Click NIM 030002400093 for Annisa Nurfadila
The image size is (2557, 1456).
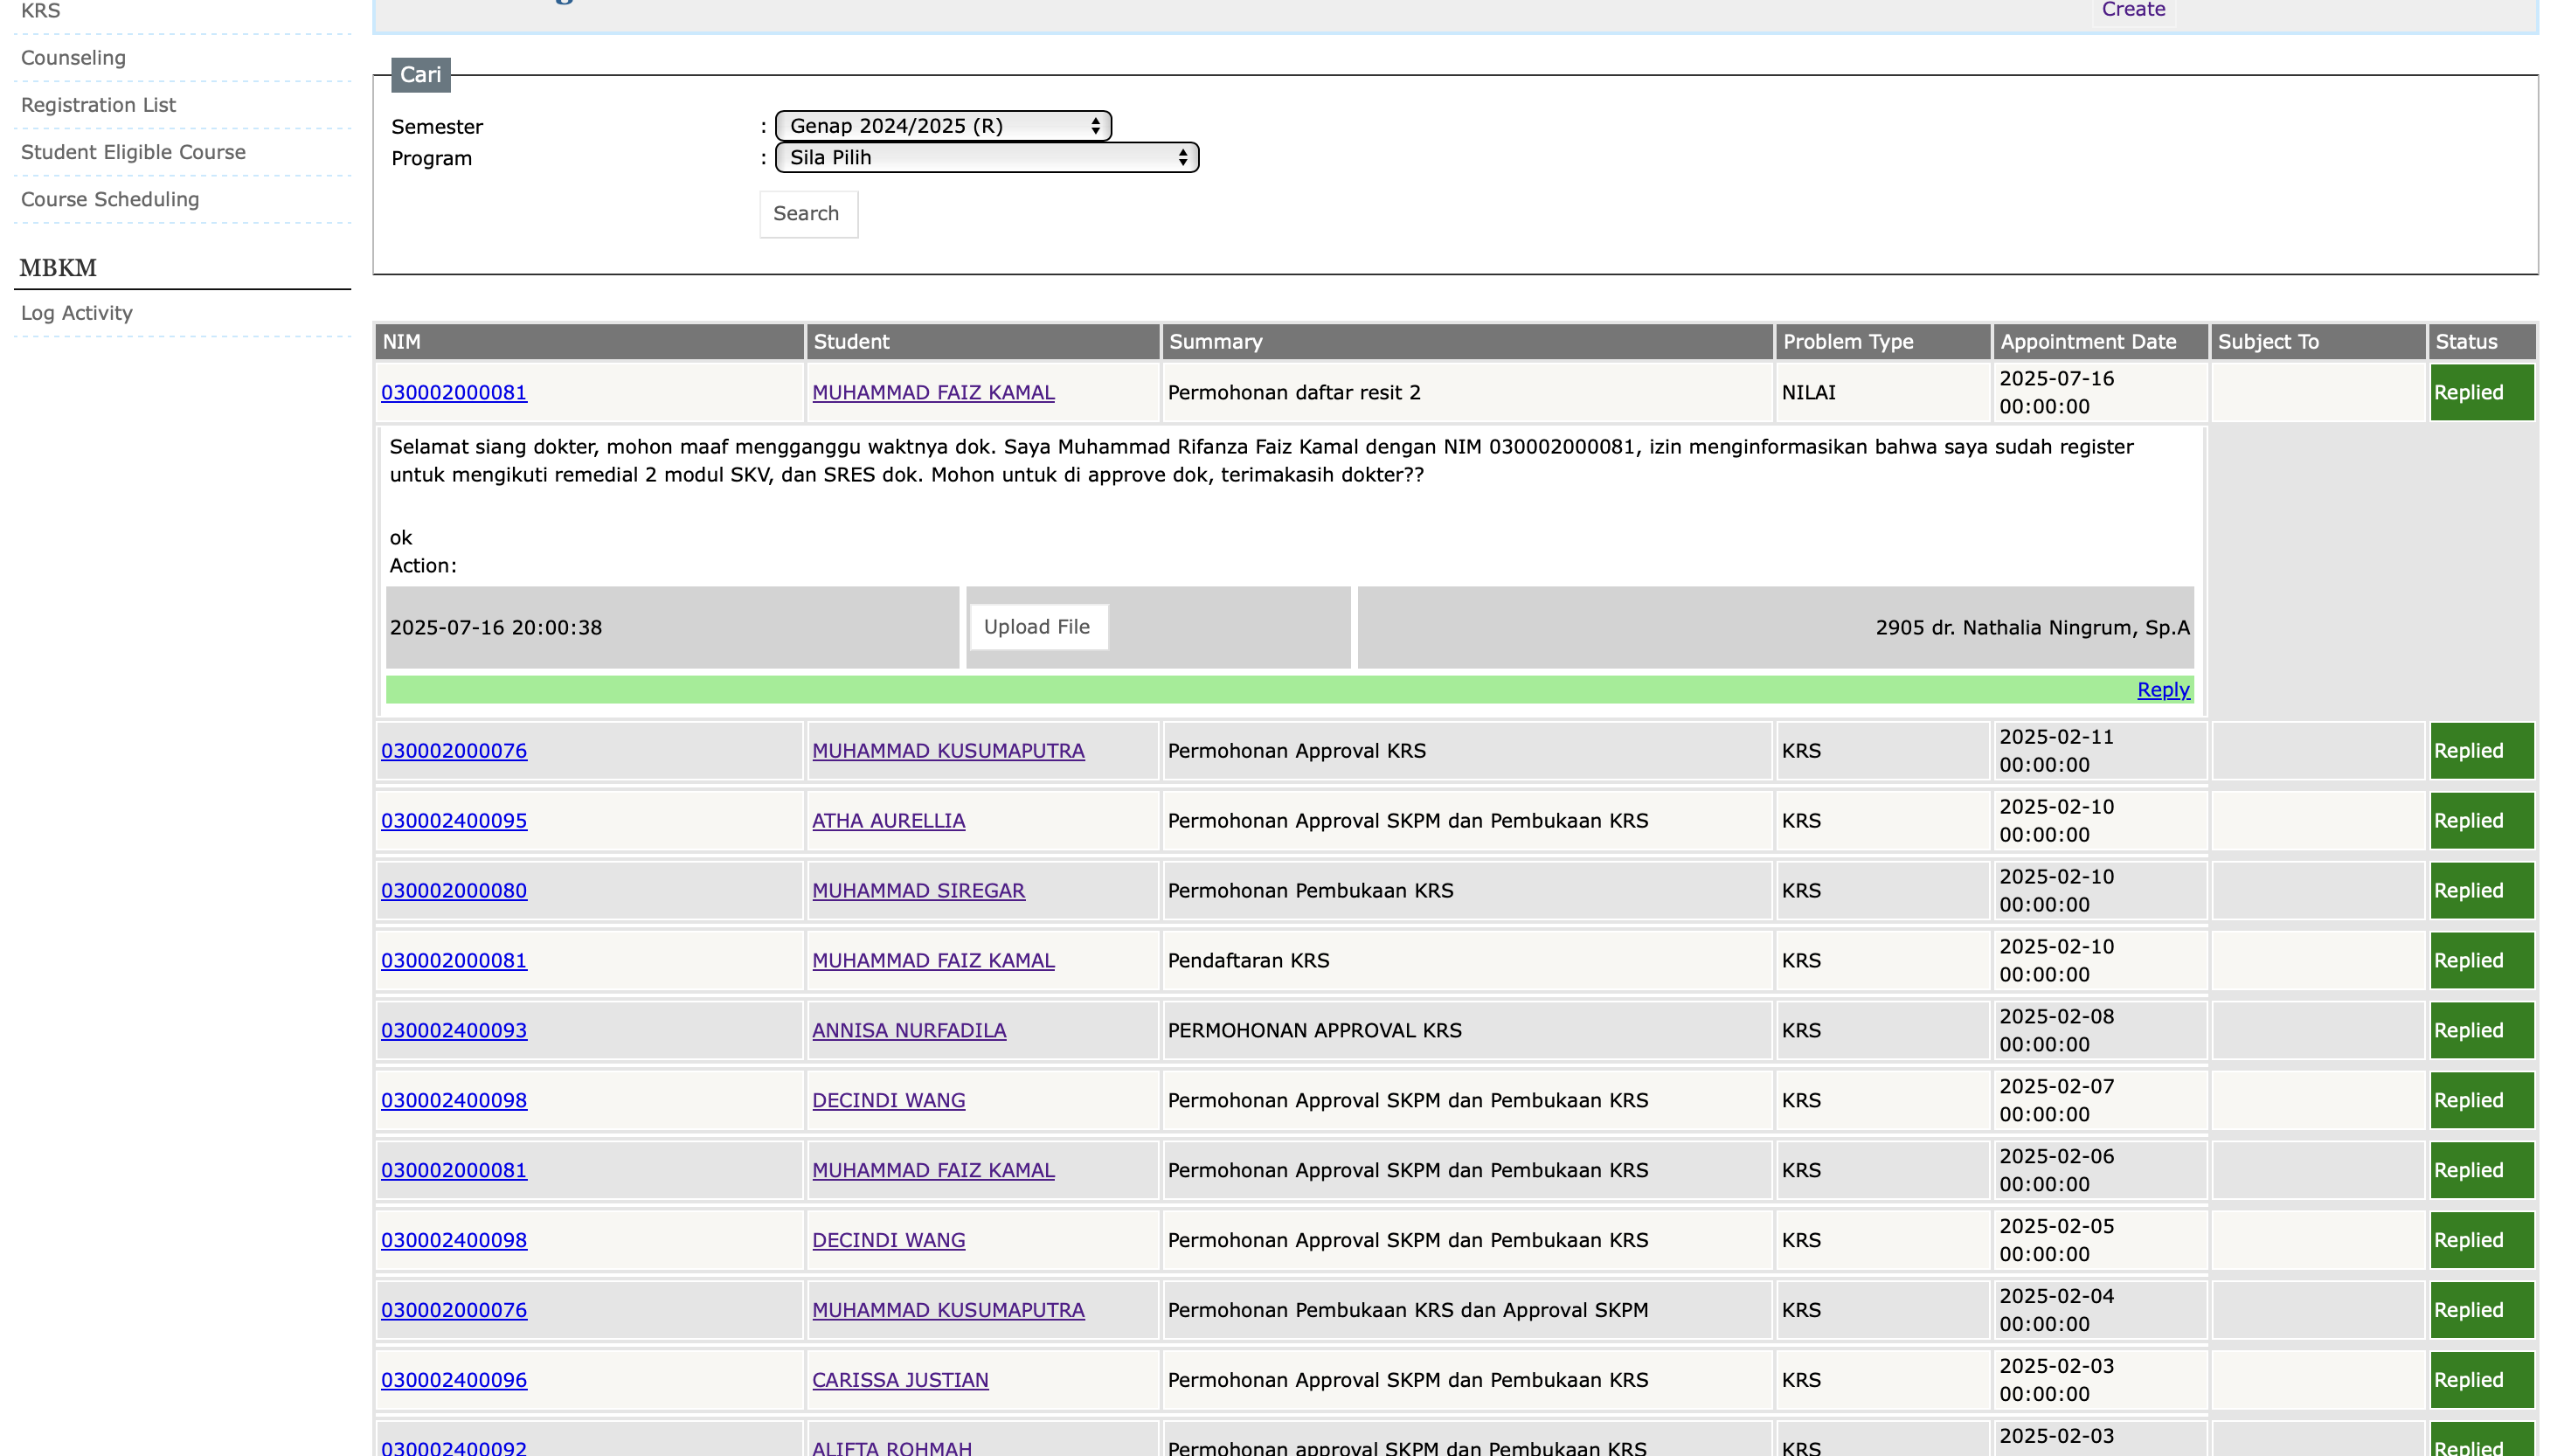pyautogui.click(x=453, y=1031)
